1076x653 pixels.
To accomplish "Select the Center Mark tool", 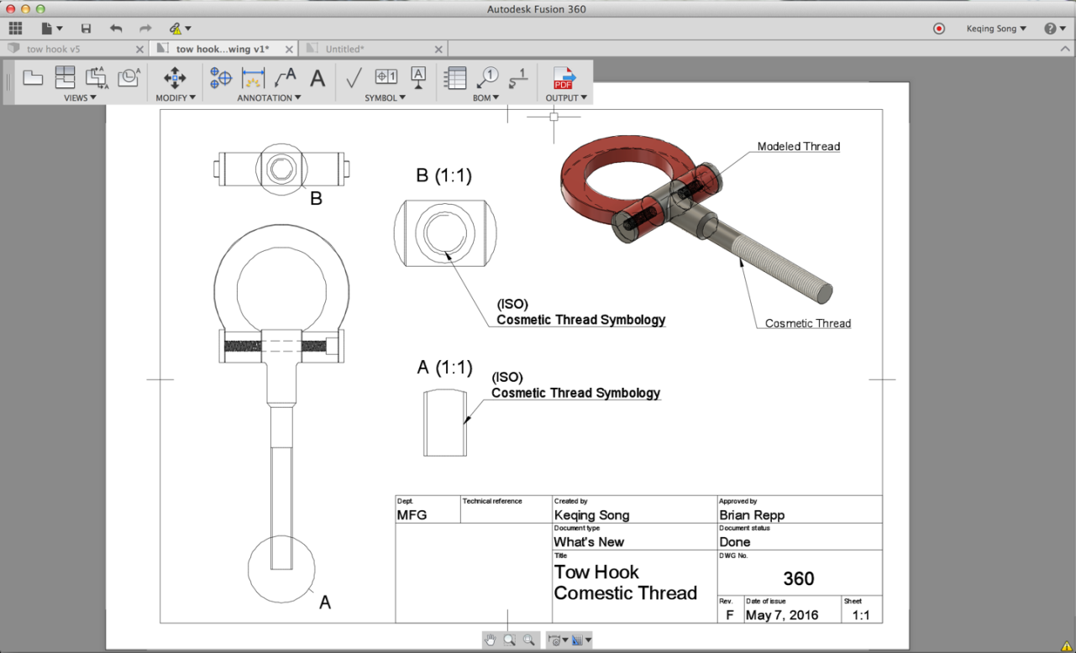I will click(221, 78).
